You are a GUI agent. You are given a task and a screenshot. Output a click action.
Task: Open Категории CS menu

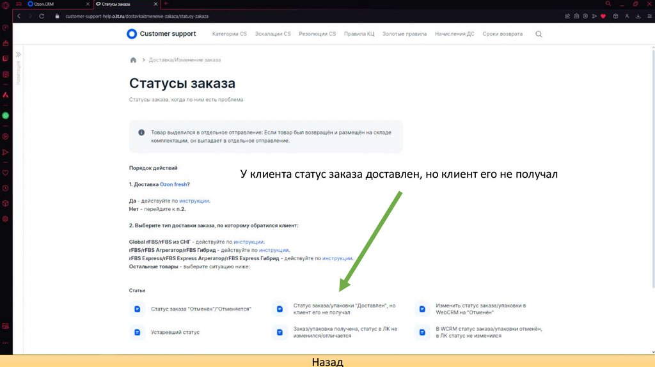(x=230, y=34)
